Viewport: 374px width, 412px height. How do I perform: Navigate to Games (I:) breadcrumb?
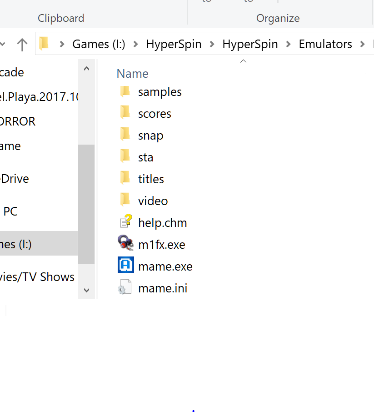coord(99,44)
